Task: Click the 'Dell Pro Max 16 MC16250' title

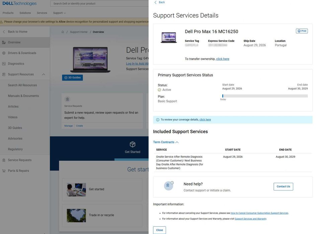Action: click(212, 32)
